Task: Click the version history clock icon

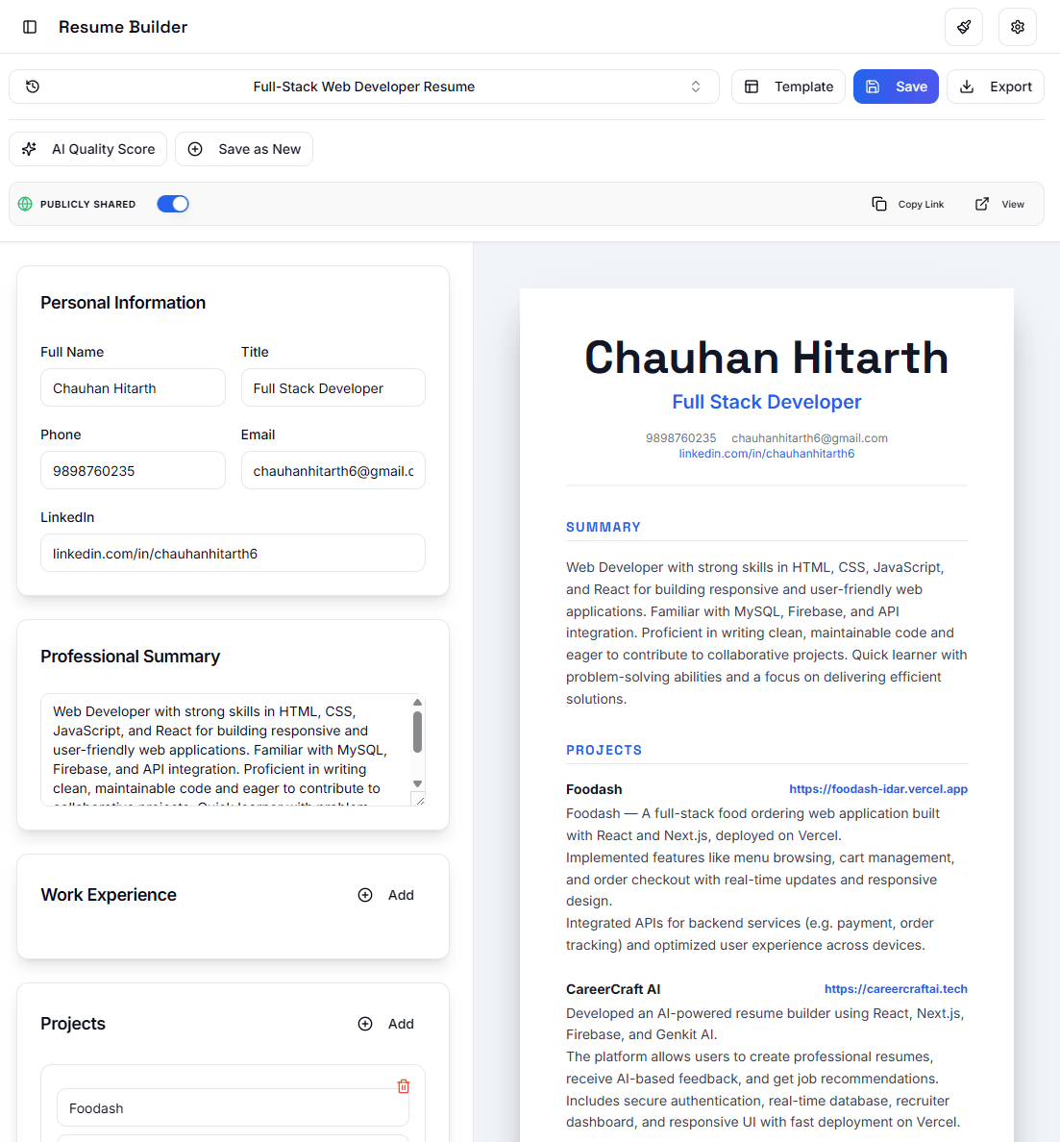Action: 33,87
